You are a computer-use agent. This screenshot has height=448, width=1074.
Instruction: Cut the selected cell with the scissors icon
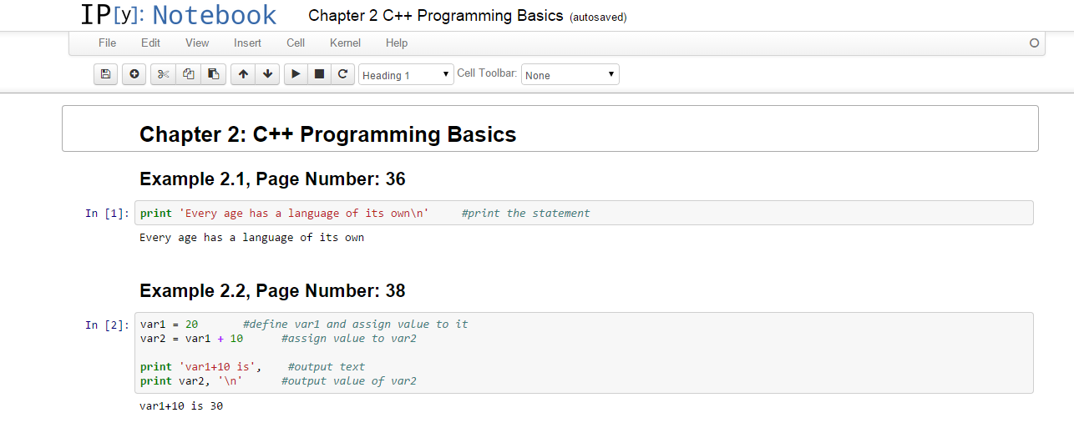point(163,74)
